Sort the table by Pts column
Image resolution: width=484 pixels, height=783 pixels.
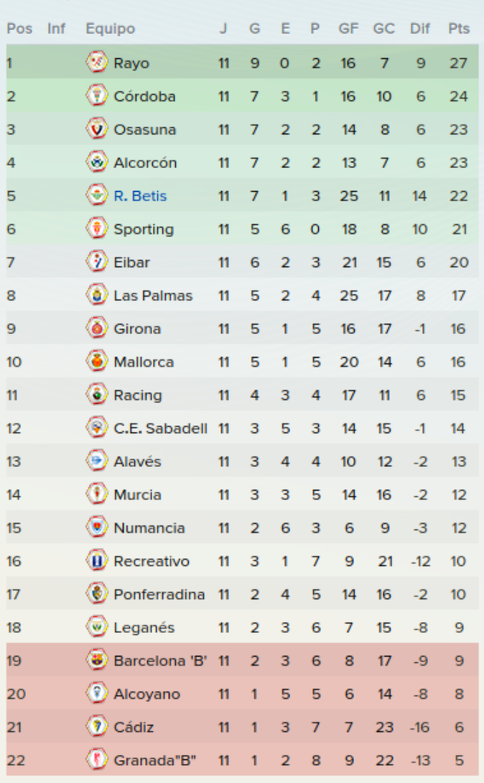[x=459, y=28]
